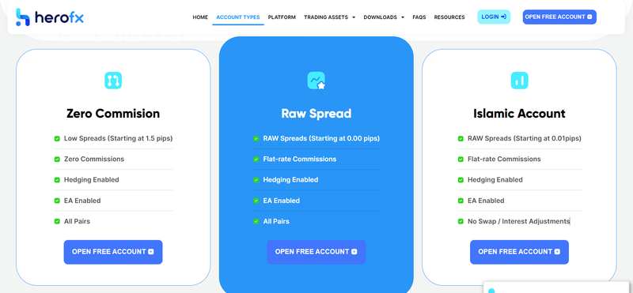Click checkmark beside All Pairs in Raw Spread
Image resolution: width=633 pixels, height=293 pixels.
(x=256, y=222)
